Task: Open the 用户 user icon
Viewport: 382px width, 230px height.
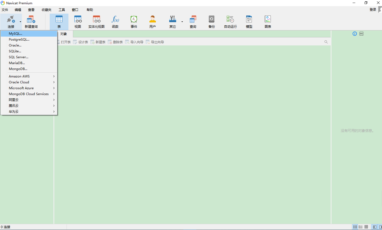Action: pyautogui.click(x=153, y=19)
